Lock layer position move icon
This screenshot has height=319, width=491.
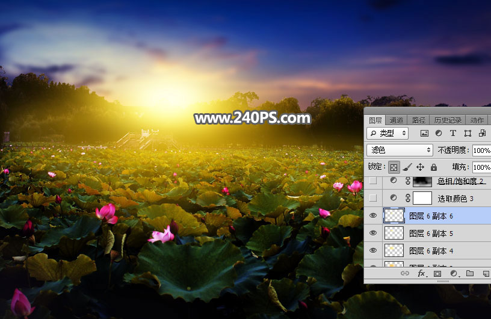tap(420, 167)
